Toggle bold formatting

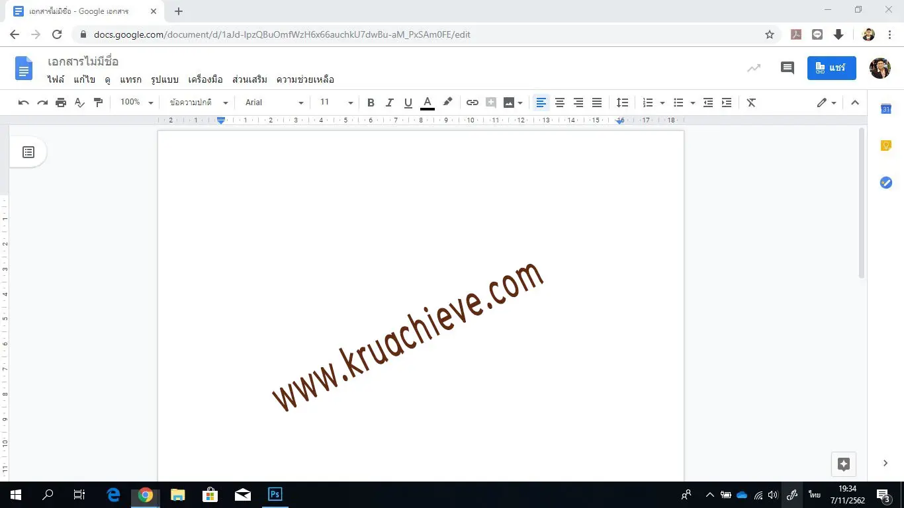pyautogui.click(x=371, y=103)
